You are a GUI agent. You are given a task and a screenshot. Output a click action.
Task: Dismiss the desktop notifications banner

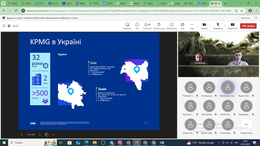click(x=256, y=18)
